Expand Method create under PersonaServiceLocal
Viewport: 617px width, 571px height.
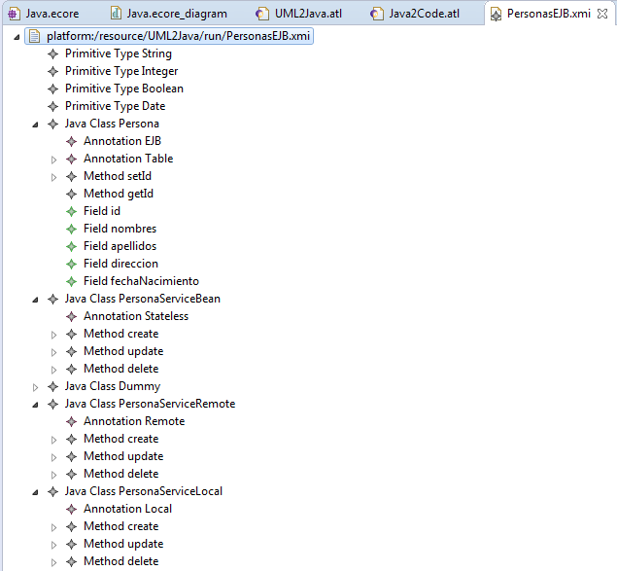(x=53, y=527)
